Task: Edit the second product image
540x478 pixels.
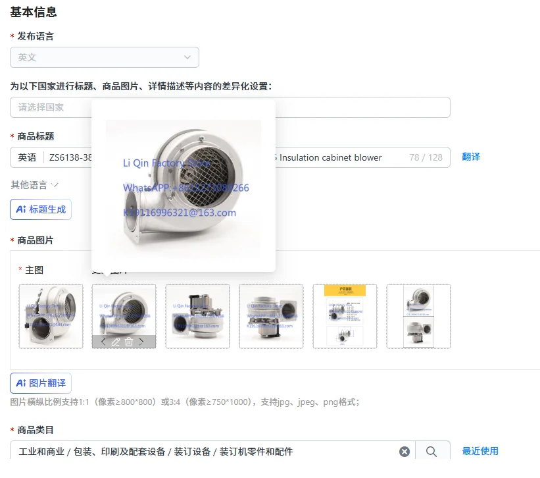Action: [x=116, y=342]
